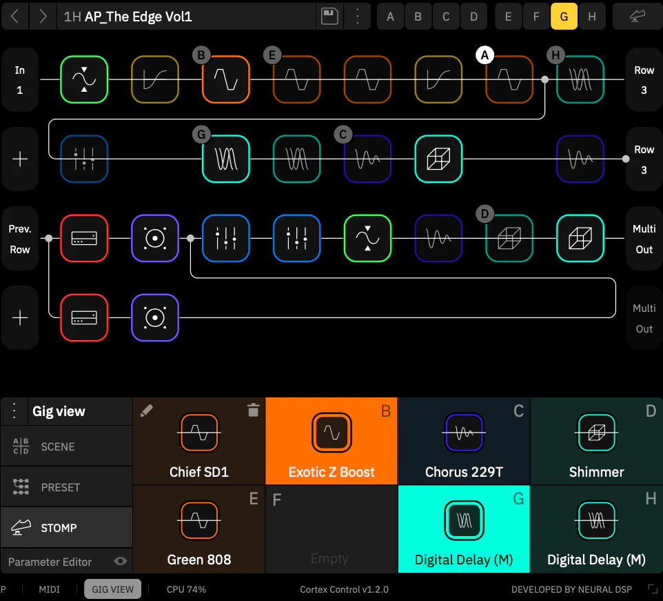This screenshot has height=601, width=663.
Task: Click the green compressor block in the third row
Action: (367, 238)
